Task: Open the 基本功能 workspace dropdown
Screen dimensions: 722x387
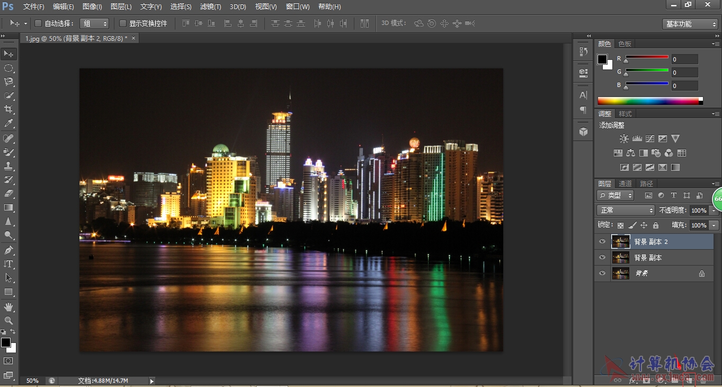Action: [x=690, y=24]
